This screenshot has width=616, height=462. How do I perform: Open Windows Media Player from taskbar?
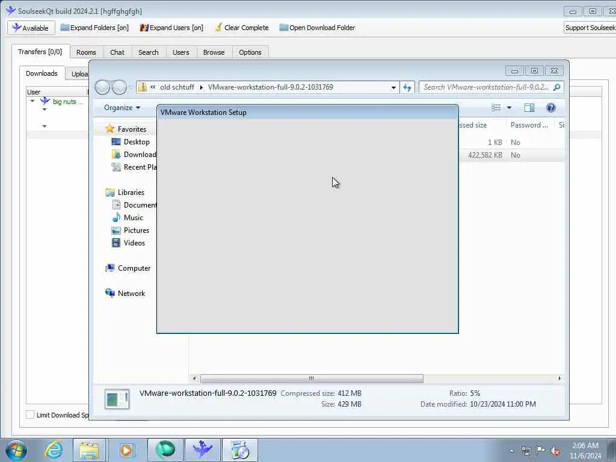(126, 450)
